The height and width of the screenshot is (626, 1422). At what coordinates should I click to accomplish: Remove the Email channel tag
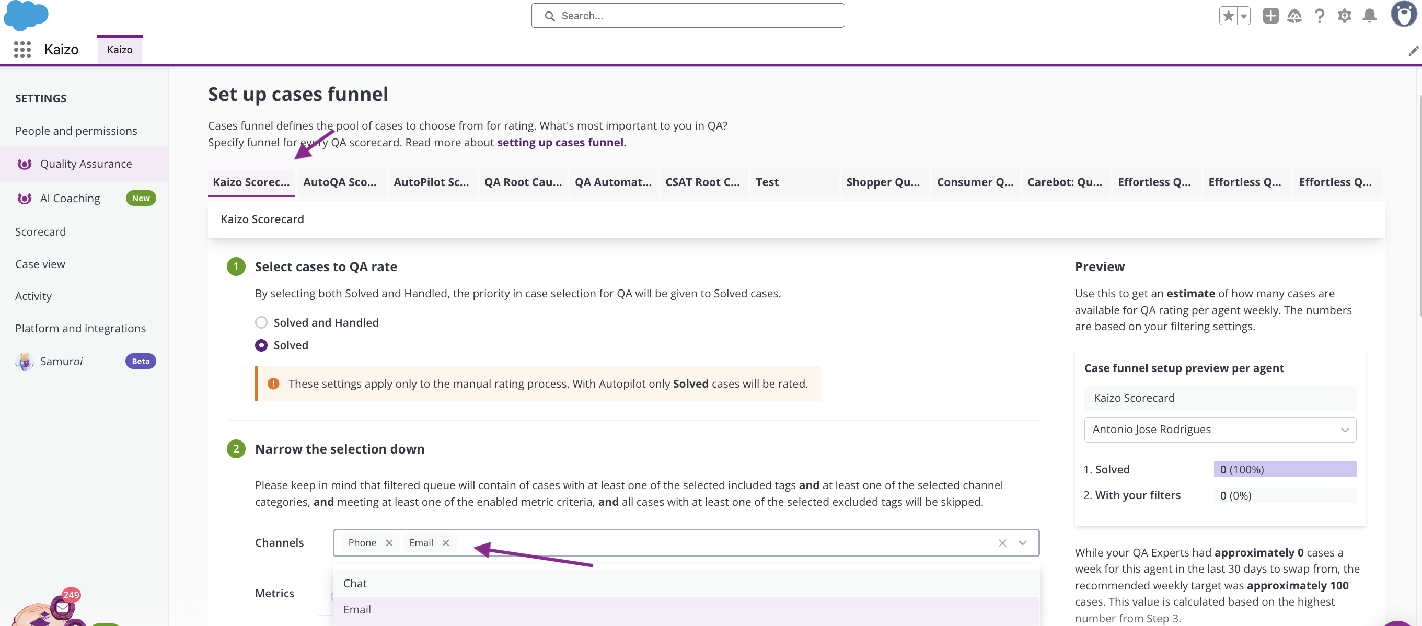point(445,542)
